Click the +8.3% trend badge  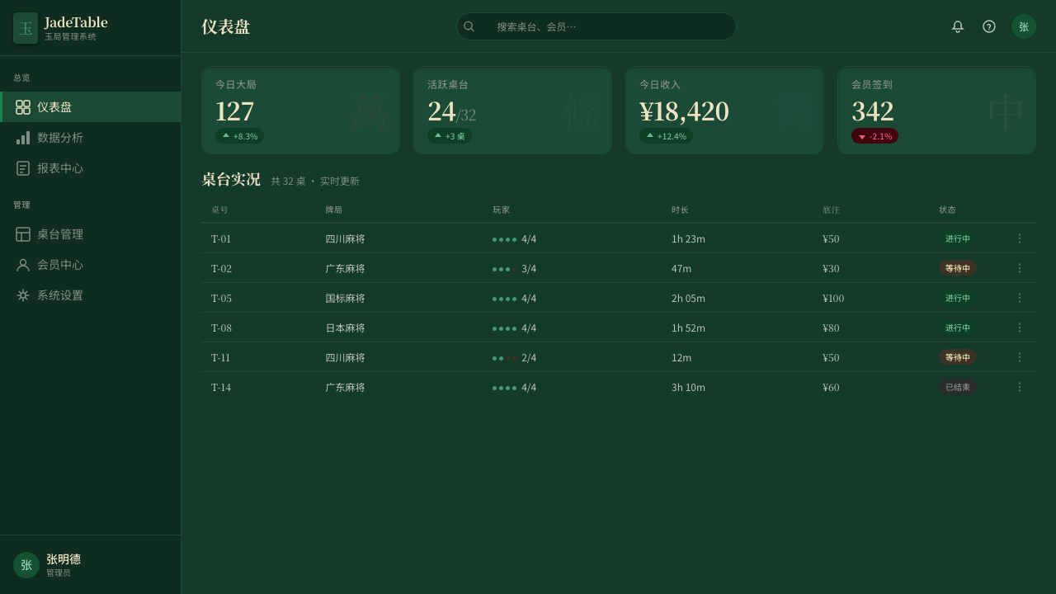(240, 136)
